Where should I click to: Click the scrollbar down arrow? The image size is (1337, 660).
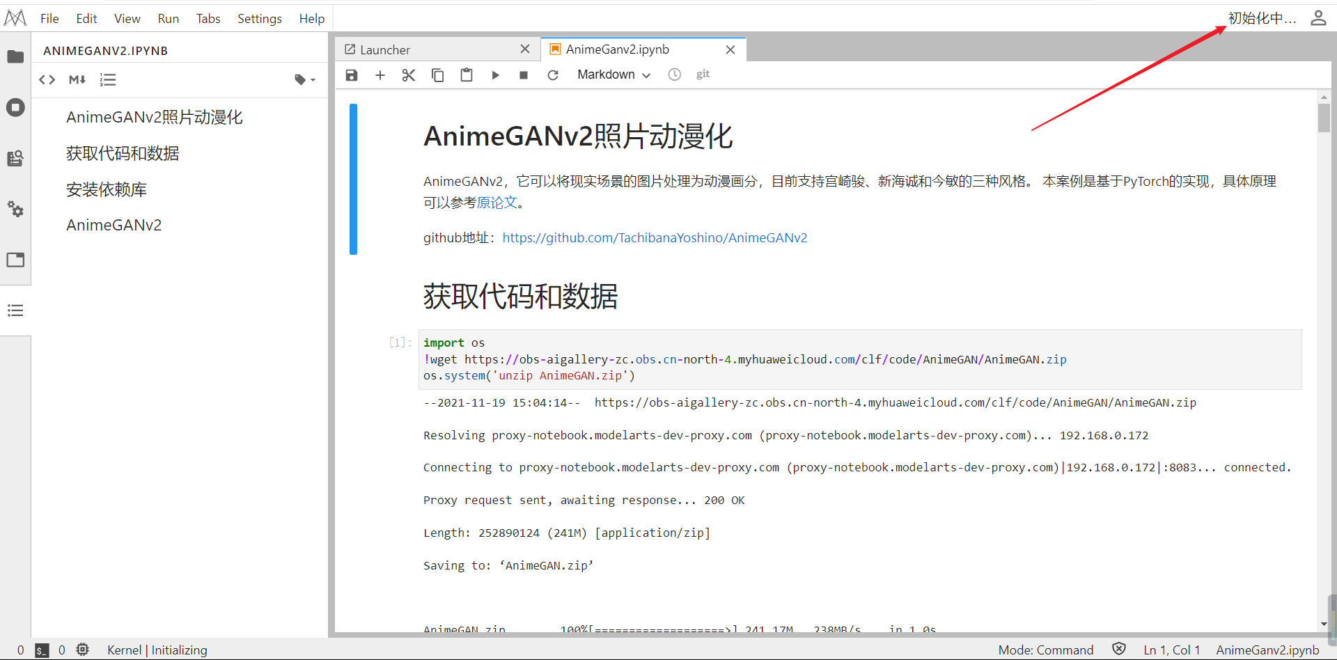[1324, 624]
